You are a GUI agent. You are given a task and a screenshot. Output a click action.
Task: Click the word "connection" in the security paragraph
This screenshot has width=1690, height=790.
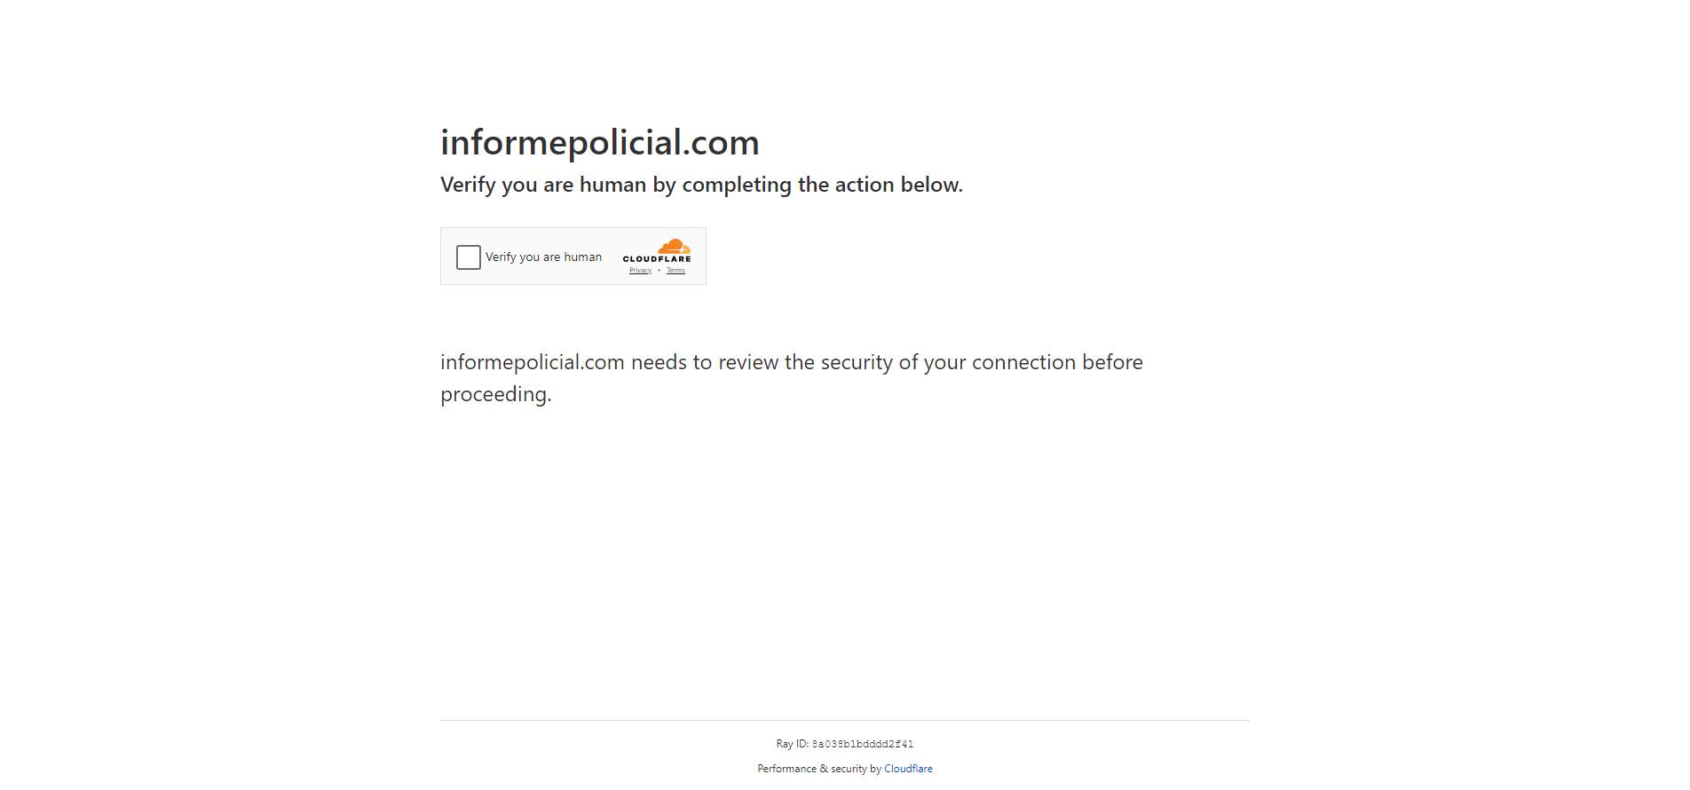[x=1023, y=363]
